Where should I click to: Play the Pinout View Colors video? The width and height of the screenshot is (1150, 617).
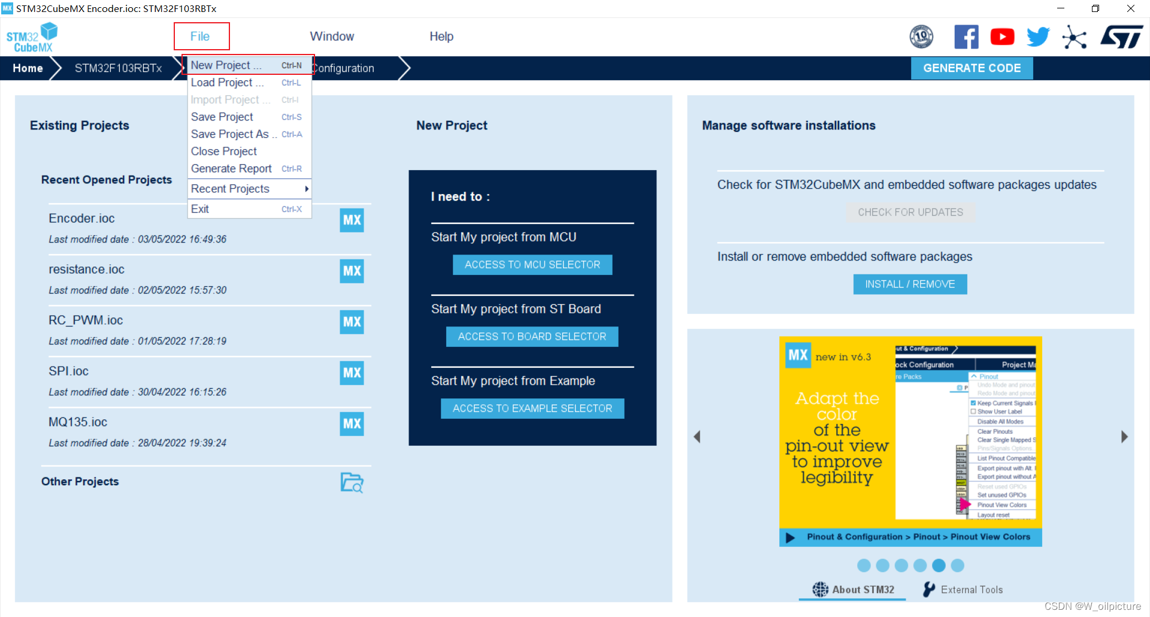point(790,537)
